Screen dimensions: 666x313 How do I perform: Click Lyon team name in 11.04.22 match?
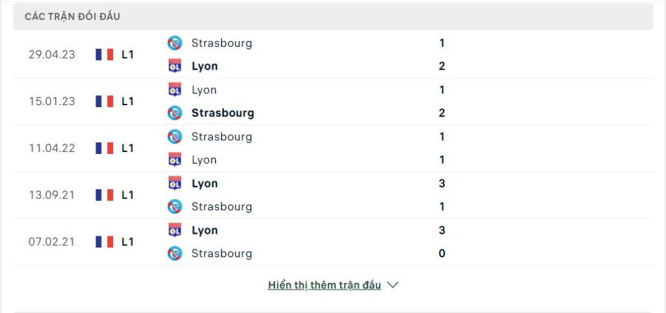coord(204,160)
